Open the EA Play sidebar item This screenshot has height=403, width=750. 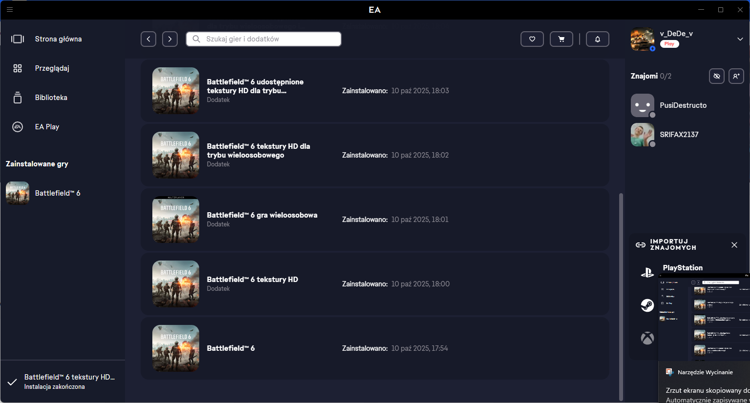pos(47,127)
